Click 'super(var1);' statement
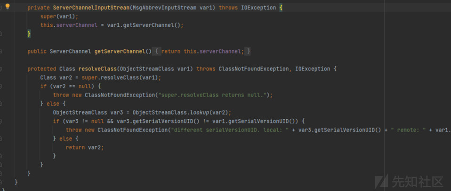Image resolution: width=451 pixels, height=191 pixels. pos(59,16)
